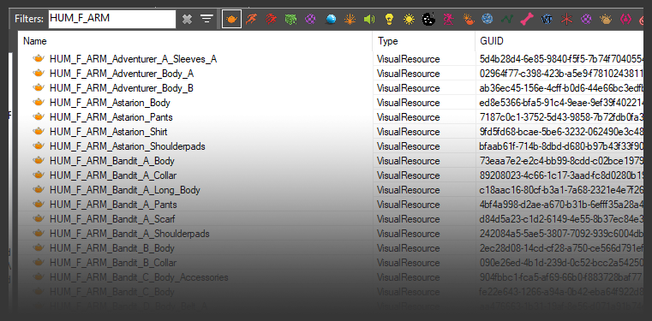Select the purple checkered sphere beside the blue sphere

310,19
